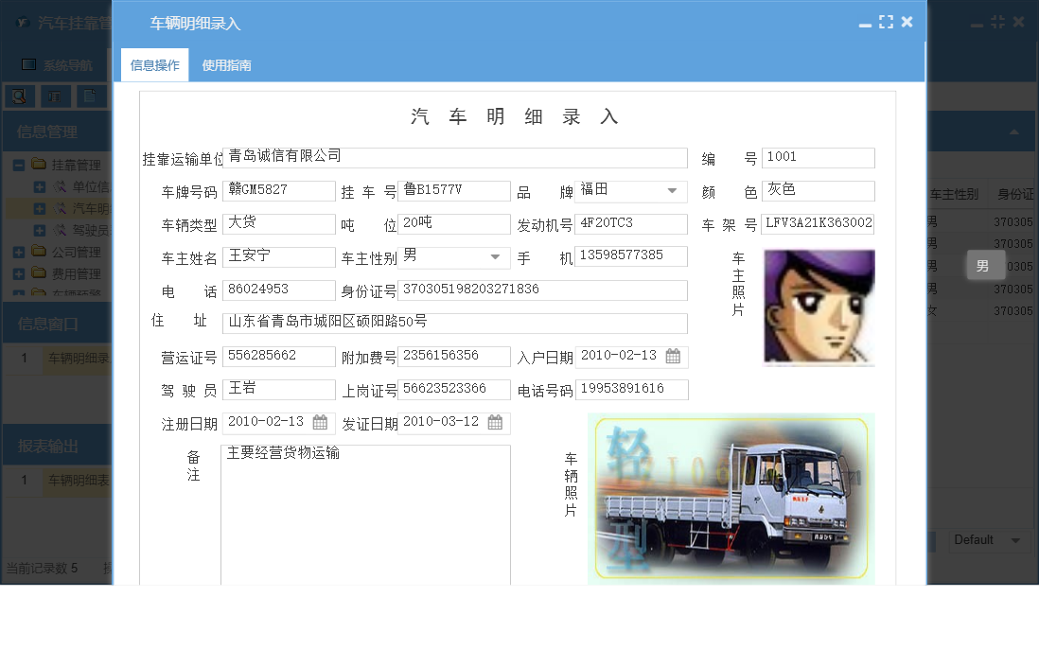Click the 挂靠管理 folder icon
Viewport: 1039px width, 667px height.
point(38,164)
